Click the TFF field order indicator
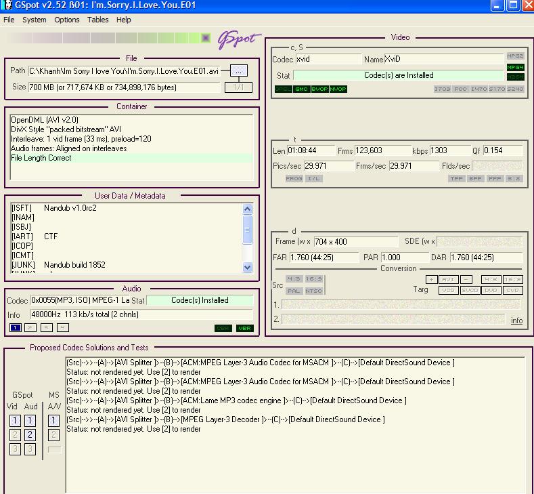 click(x=456, y=178)
